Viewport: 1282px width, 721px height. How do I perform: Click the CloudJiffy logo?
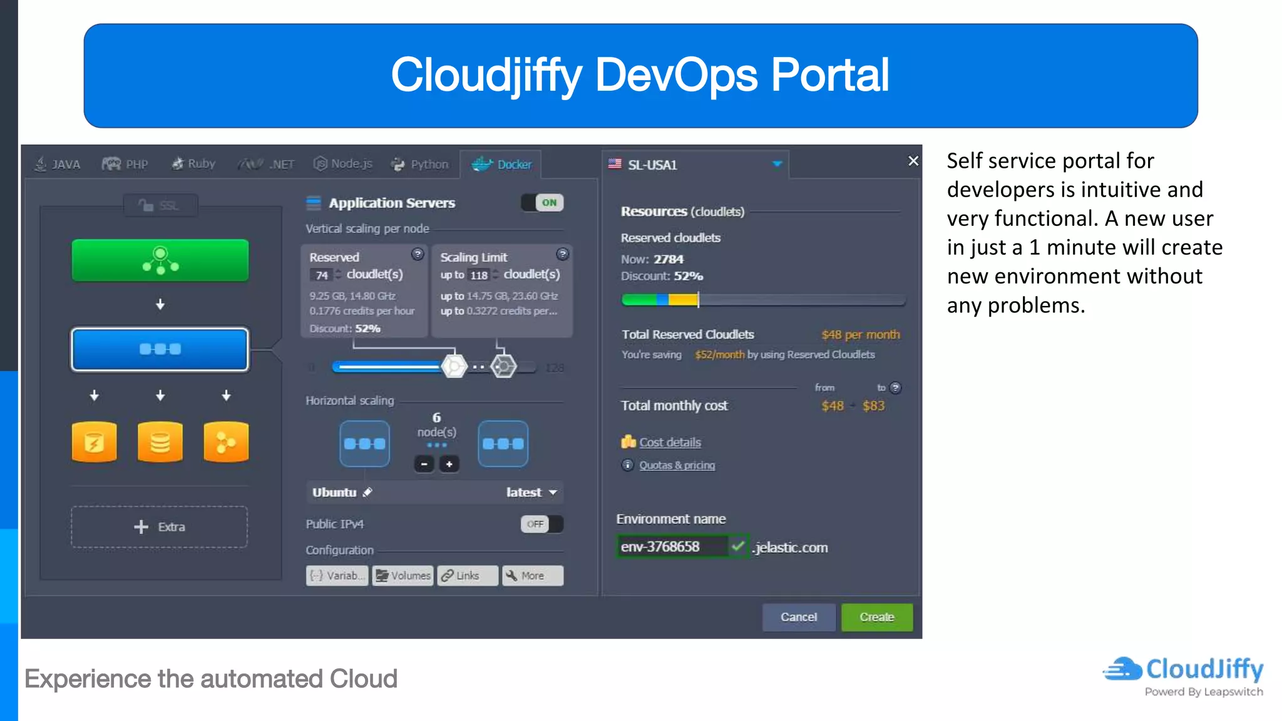[1183, 676]
